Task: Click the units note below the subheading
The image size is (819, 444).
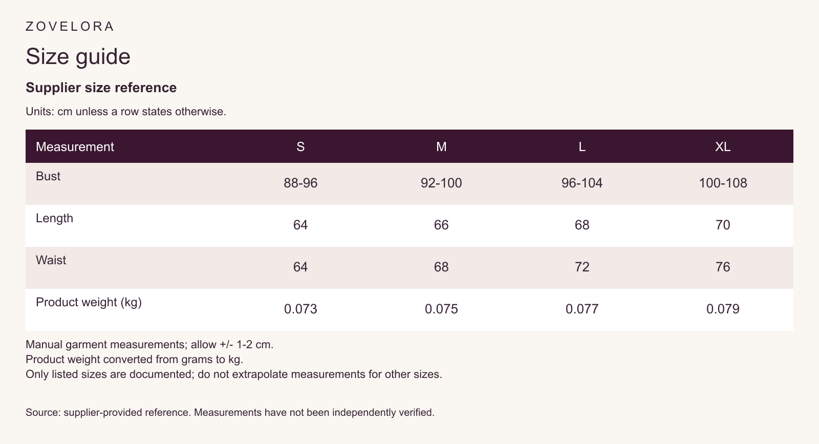Action: tap(126, 111)
